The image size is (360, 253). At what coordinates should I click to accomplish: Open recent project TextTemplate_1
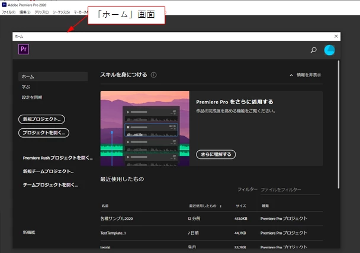113,233
